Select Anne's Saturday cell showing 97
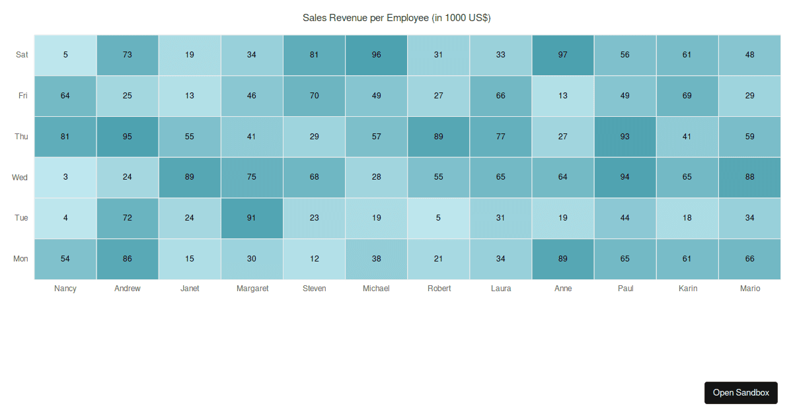Screen dimensions: 793x416 pos(562,55)
